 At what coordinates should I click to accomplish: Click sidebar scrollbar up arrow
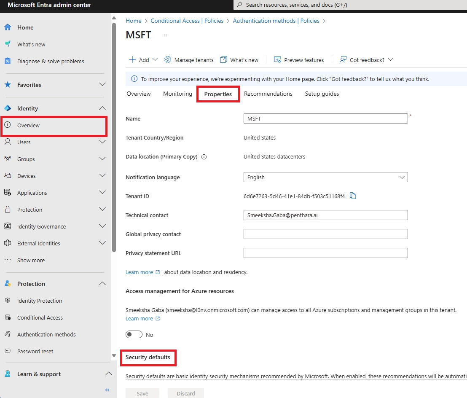tap(114, 18)
